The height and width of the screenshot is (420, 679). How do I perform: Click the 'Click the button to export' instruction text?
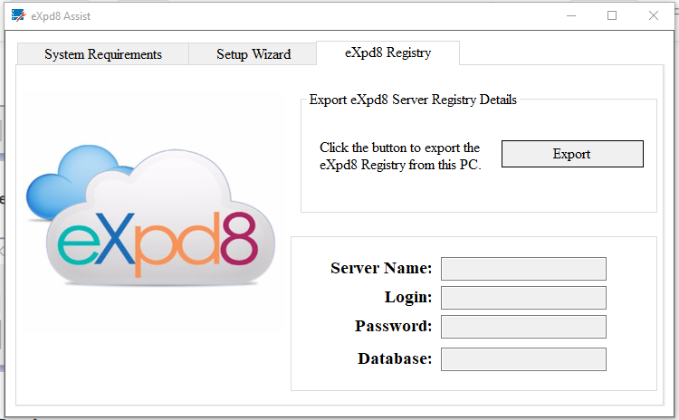400,156
